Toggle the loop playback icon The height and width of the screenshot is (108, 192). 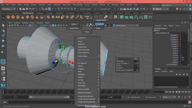(179, 97)
